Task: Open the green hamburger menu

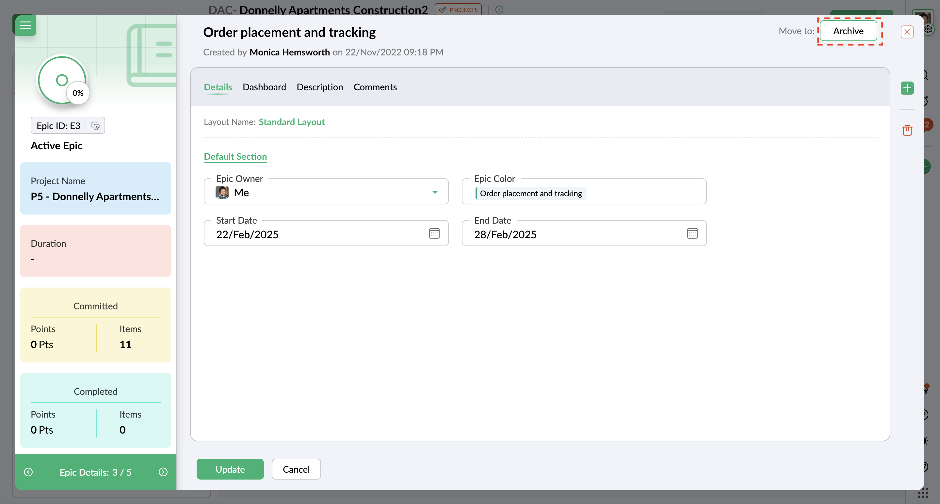Action: (25, 25)
